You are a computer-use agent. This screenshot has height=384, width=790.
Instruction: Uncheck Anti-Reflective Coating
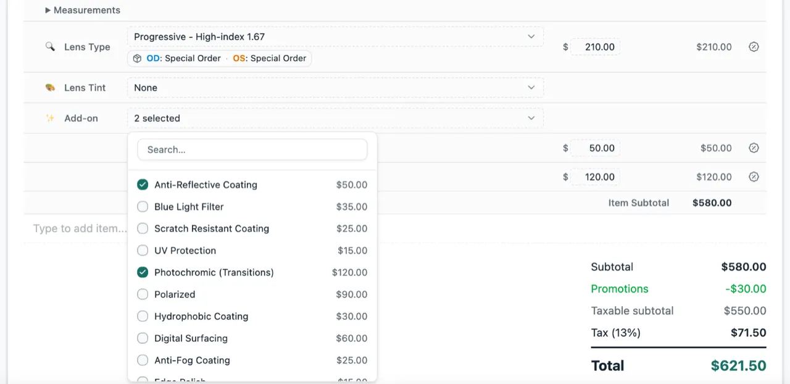[143, 185]
